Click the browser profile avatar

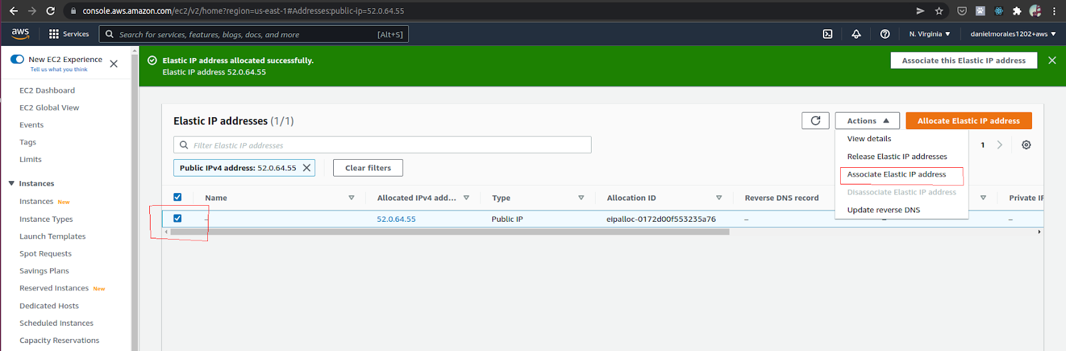click(x=1035, y=11)
